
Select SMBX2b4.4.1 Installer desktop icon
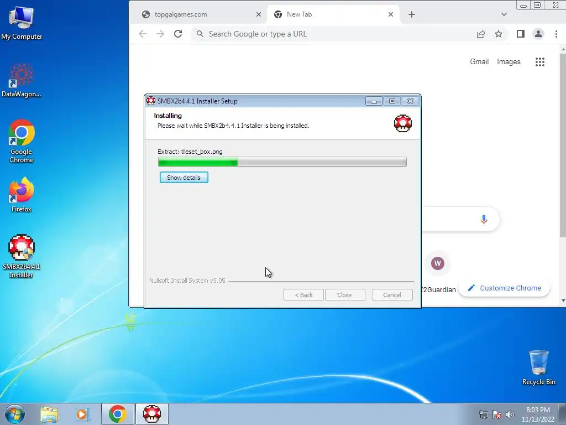[22, 256]
